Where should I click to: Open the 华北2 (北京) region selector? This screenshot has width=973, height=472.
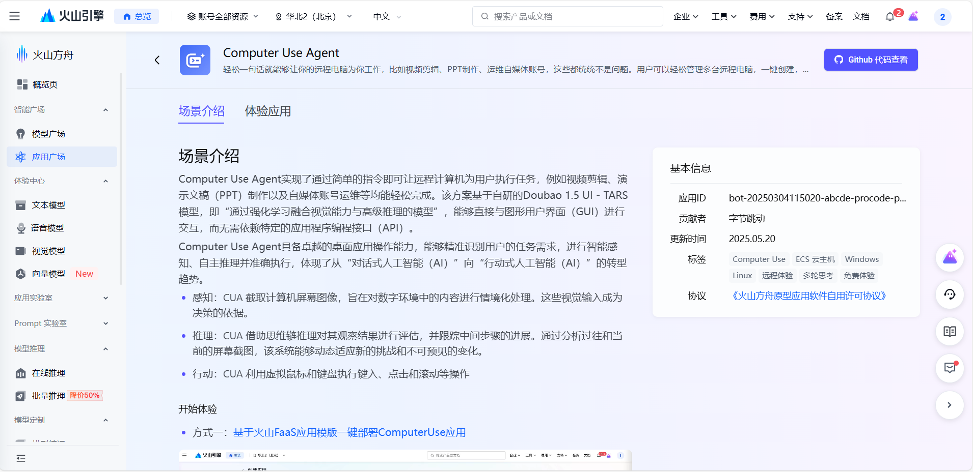[313, 16]
